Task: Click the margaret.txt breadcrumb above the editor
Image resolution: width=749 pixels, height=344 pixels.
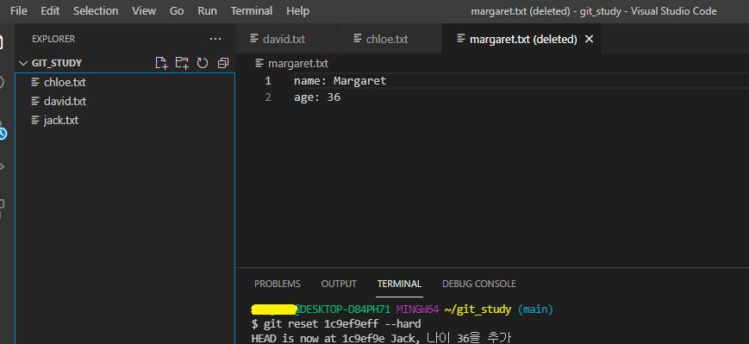Action: click(292, 64)
